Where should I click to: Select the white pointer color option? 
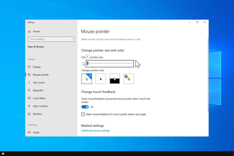[x=87, y=79]
